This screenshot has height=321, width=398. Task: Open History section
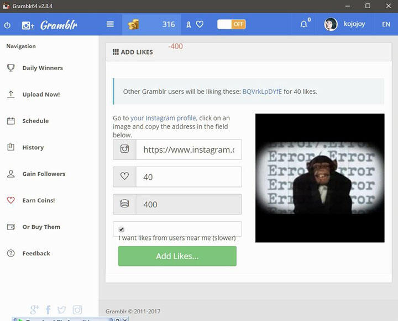tap(33, 147)
